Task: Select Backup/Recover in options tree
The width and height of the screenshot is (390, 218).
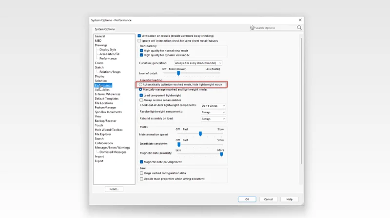Action: pyautogui.click(x=105, y=121)
